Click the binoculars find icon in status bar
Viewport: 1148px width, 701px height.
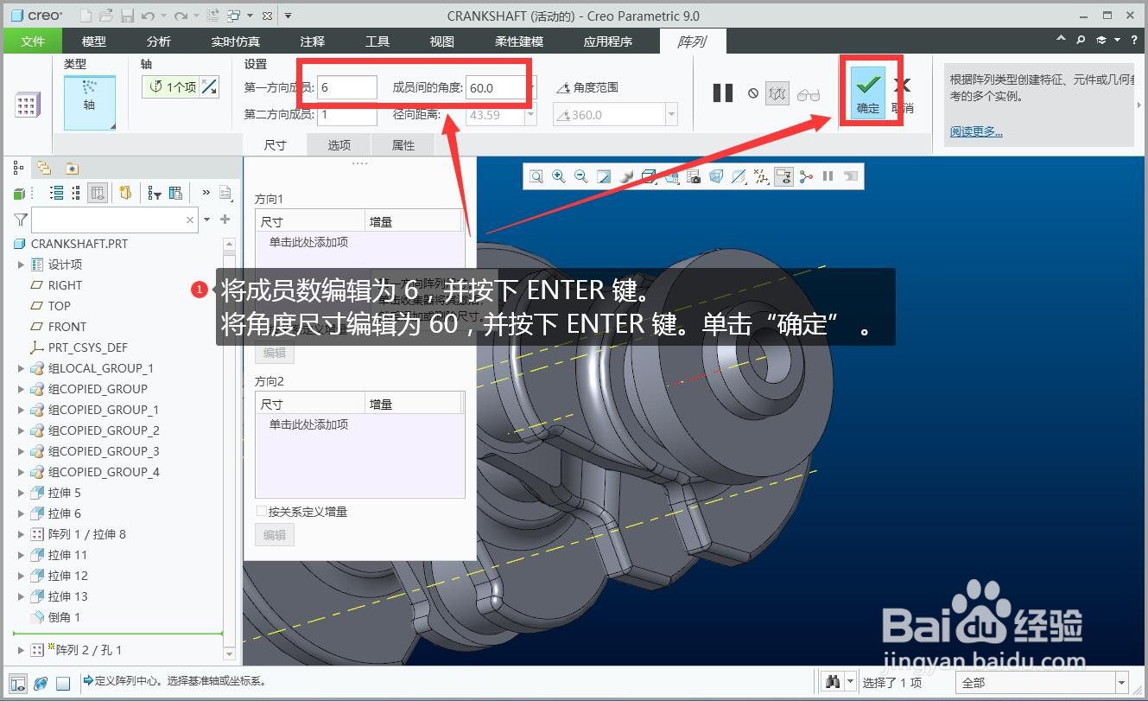833,682
